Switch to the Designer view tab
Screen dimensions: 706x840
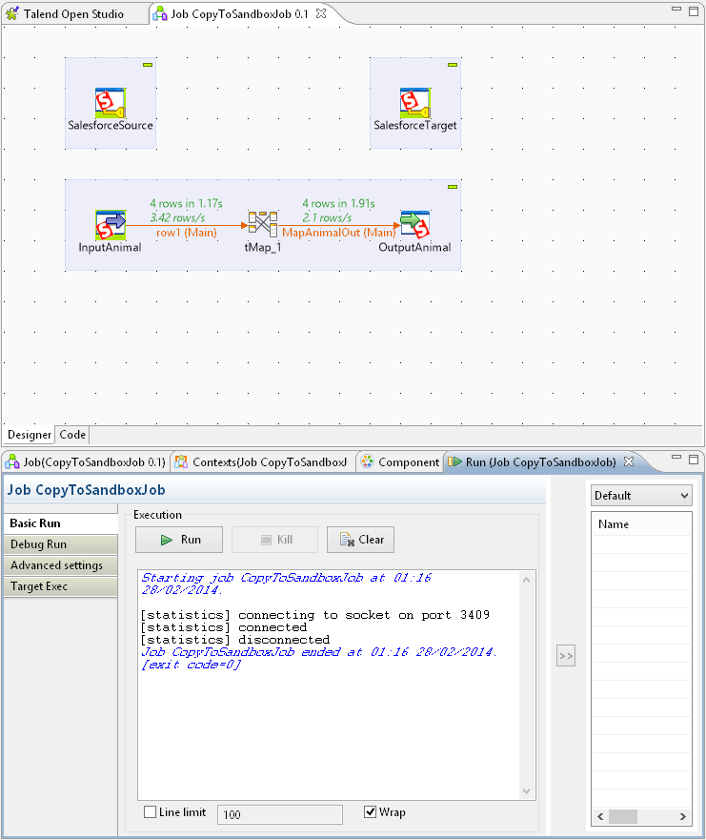click(30, 435)
